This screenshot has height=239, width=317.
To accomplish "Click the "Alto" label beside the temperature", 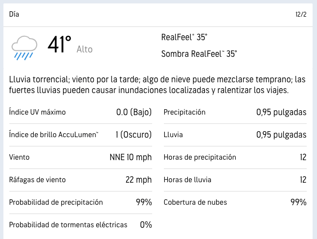I will coord(85,49).
